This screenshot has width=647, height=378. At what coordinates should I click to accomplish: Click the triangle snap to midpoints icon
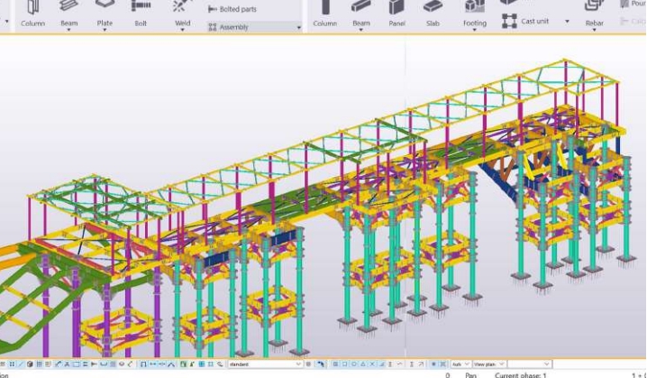[x=363, y=364]
